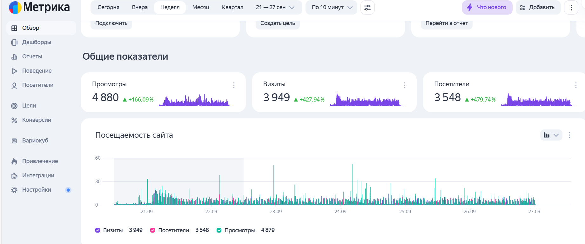Open Посещаемость сайта chart options menu
585x244 pixels.
pyautogui.click(x=569, y=135)
